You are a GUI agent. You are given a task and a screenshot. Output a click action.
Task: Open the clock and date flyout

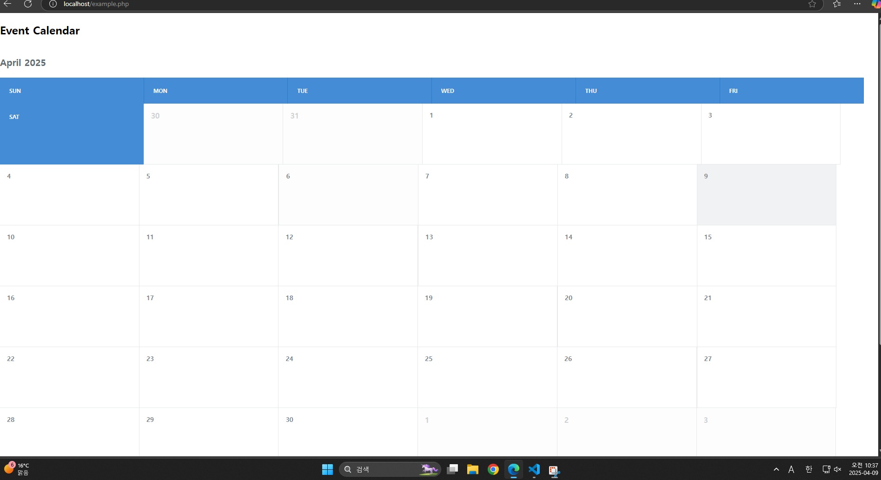[864, 469]
